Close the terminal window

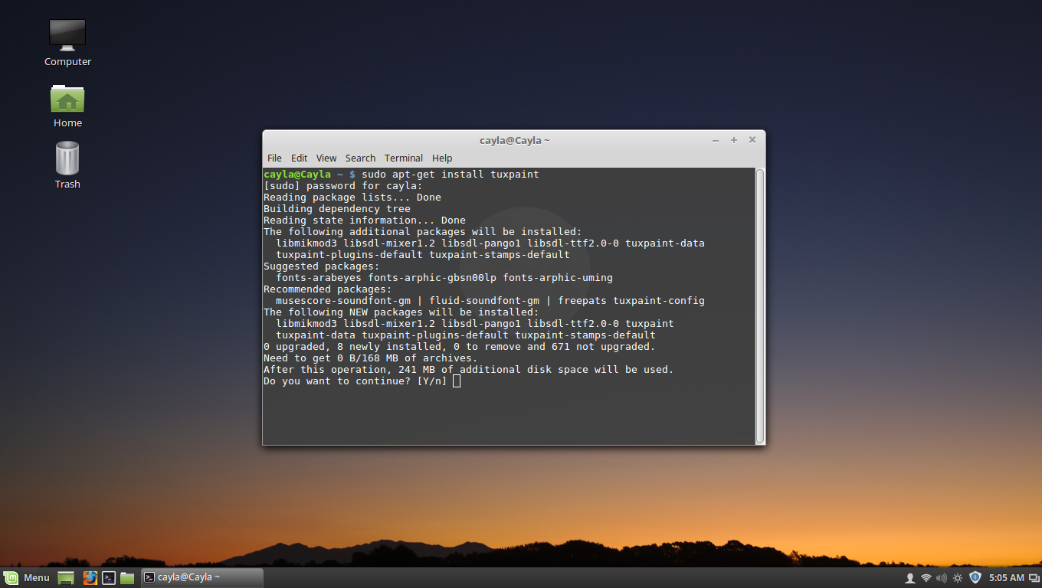coord(752,140)
